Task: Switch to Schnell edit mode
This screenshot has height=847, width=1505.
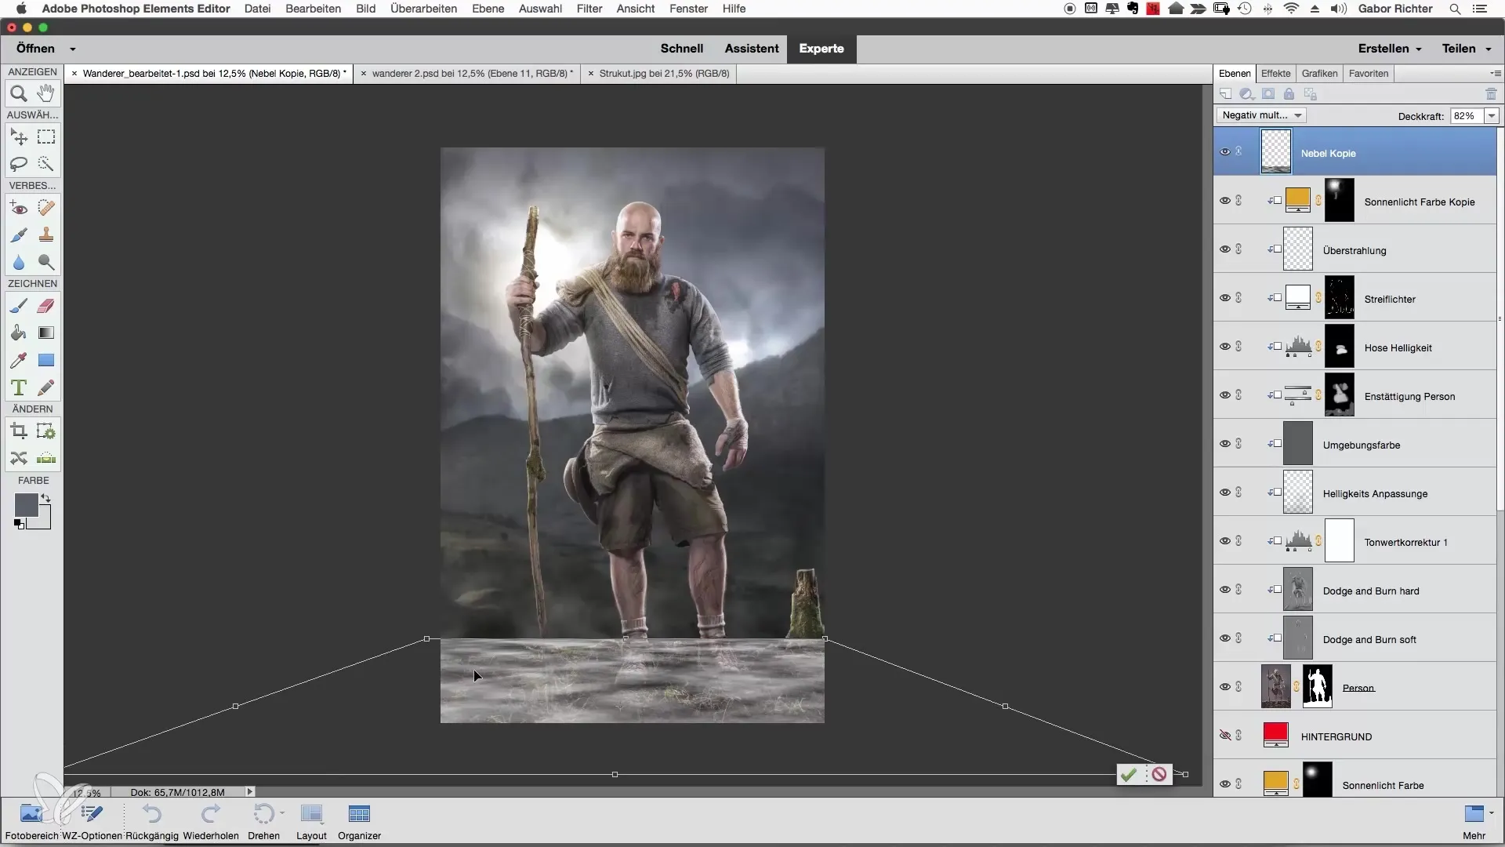Action: [681, 49]
